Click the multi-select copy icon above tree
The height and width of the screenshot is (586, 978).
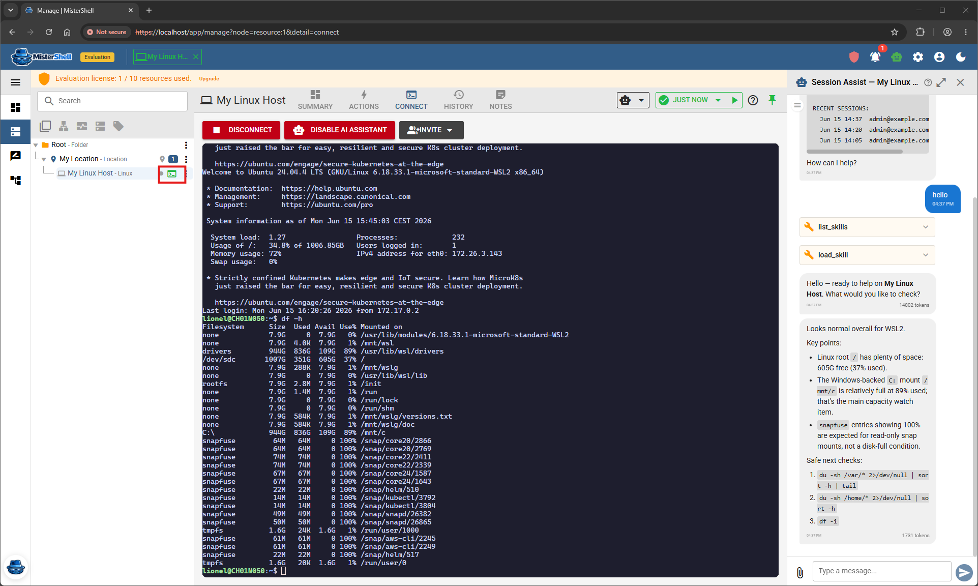[x=45, y=126]
